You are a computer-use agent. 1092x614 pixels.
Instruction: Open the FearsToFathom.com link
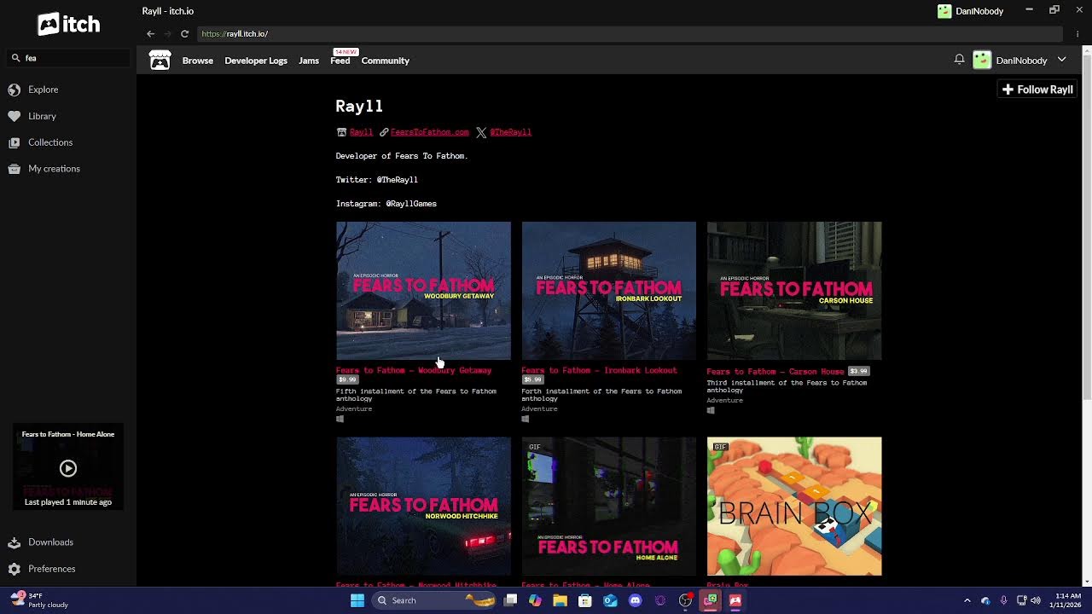coord(430,132)
